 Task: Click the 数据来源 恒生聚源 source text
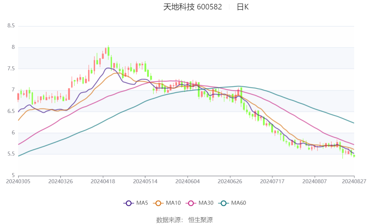point(184,220)
